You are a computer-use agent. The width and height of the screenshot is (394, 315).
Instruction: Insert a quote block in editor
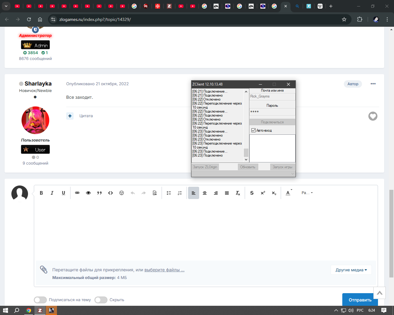99,193
